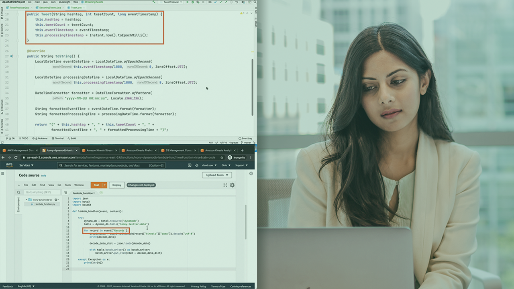The width and height of the screenshot is (514, 289).
Task: Open the Window menu in the Lambda editor
Action: [x=79, y=185]
